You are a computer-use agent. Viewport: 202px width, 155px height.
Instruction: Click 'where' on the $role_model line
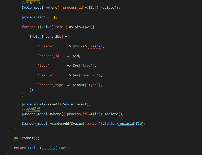52,8
